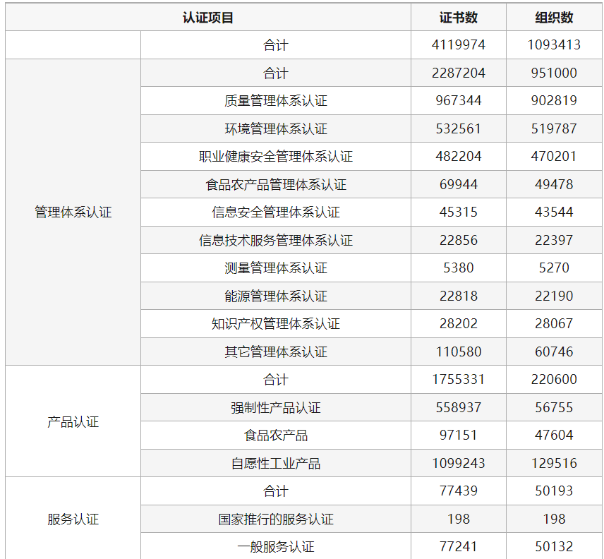Select the 知识产权管理体系认证 cell

(276, 324)
